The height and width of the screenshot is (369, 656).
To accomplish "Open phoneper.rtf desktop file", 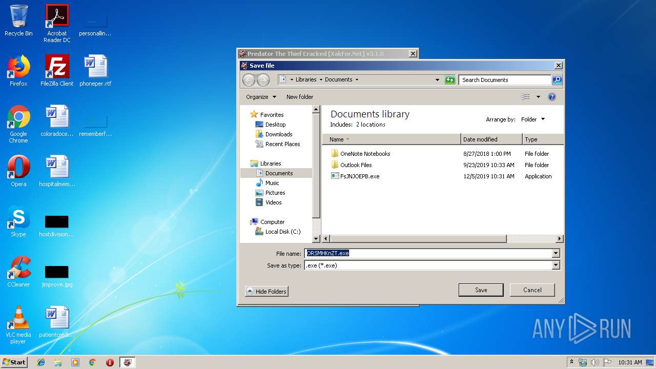I will (x=95, y=71).
